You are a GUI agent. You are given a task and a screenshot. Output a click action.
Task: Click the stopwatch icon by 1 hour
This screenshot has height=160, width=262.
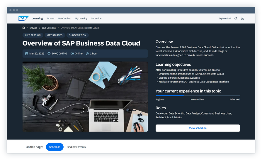[87, 54]
